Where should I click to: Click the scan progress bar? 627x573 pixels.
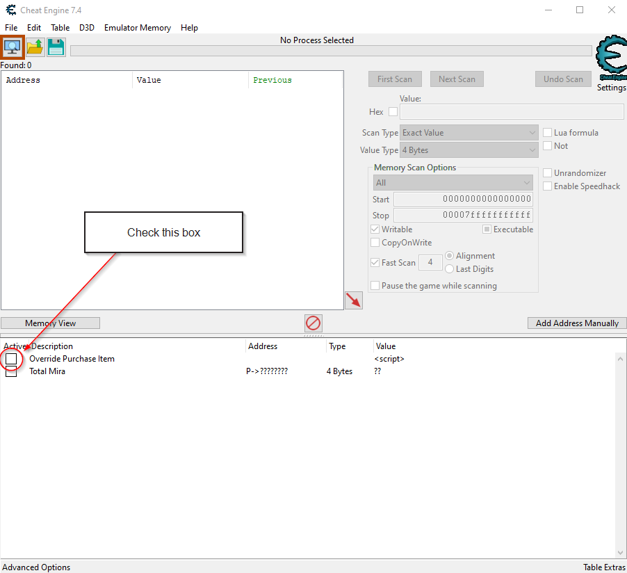[331, 51]
